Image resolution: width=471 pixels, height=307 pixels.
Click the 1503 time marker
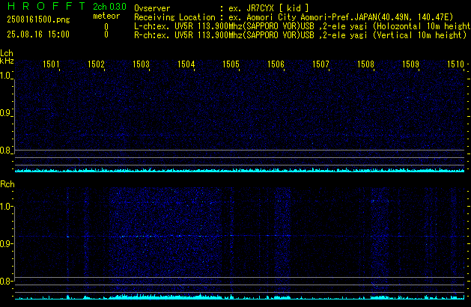pos(141,64)
